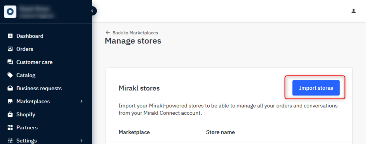Click the Dashboard chart icon in sidebar
366x144 pixels.
10,36
